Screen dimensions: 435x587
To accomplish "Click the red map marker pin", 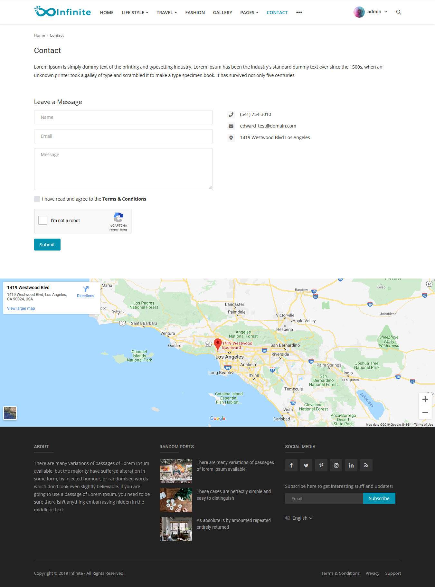I will (218, 345).
